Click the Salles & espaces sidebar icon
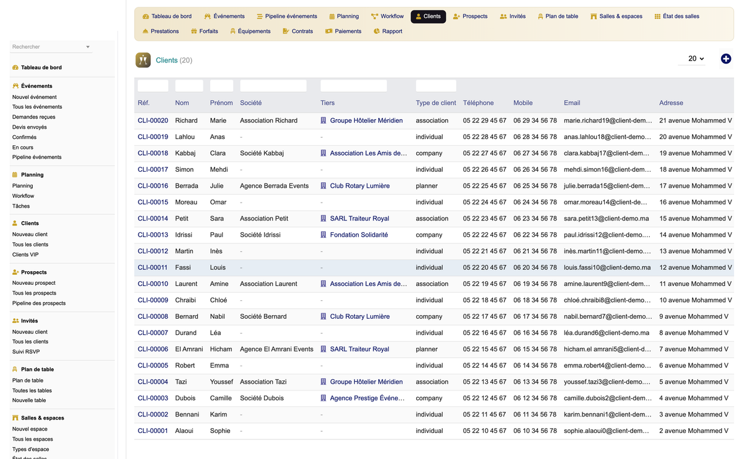Image resolution: width=742 pixels, height=459 pixels. coord(15,418)
